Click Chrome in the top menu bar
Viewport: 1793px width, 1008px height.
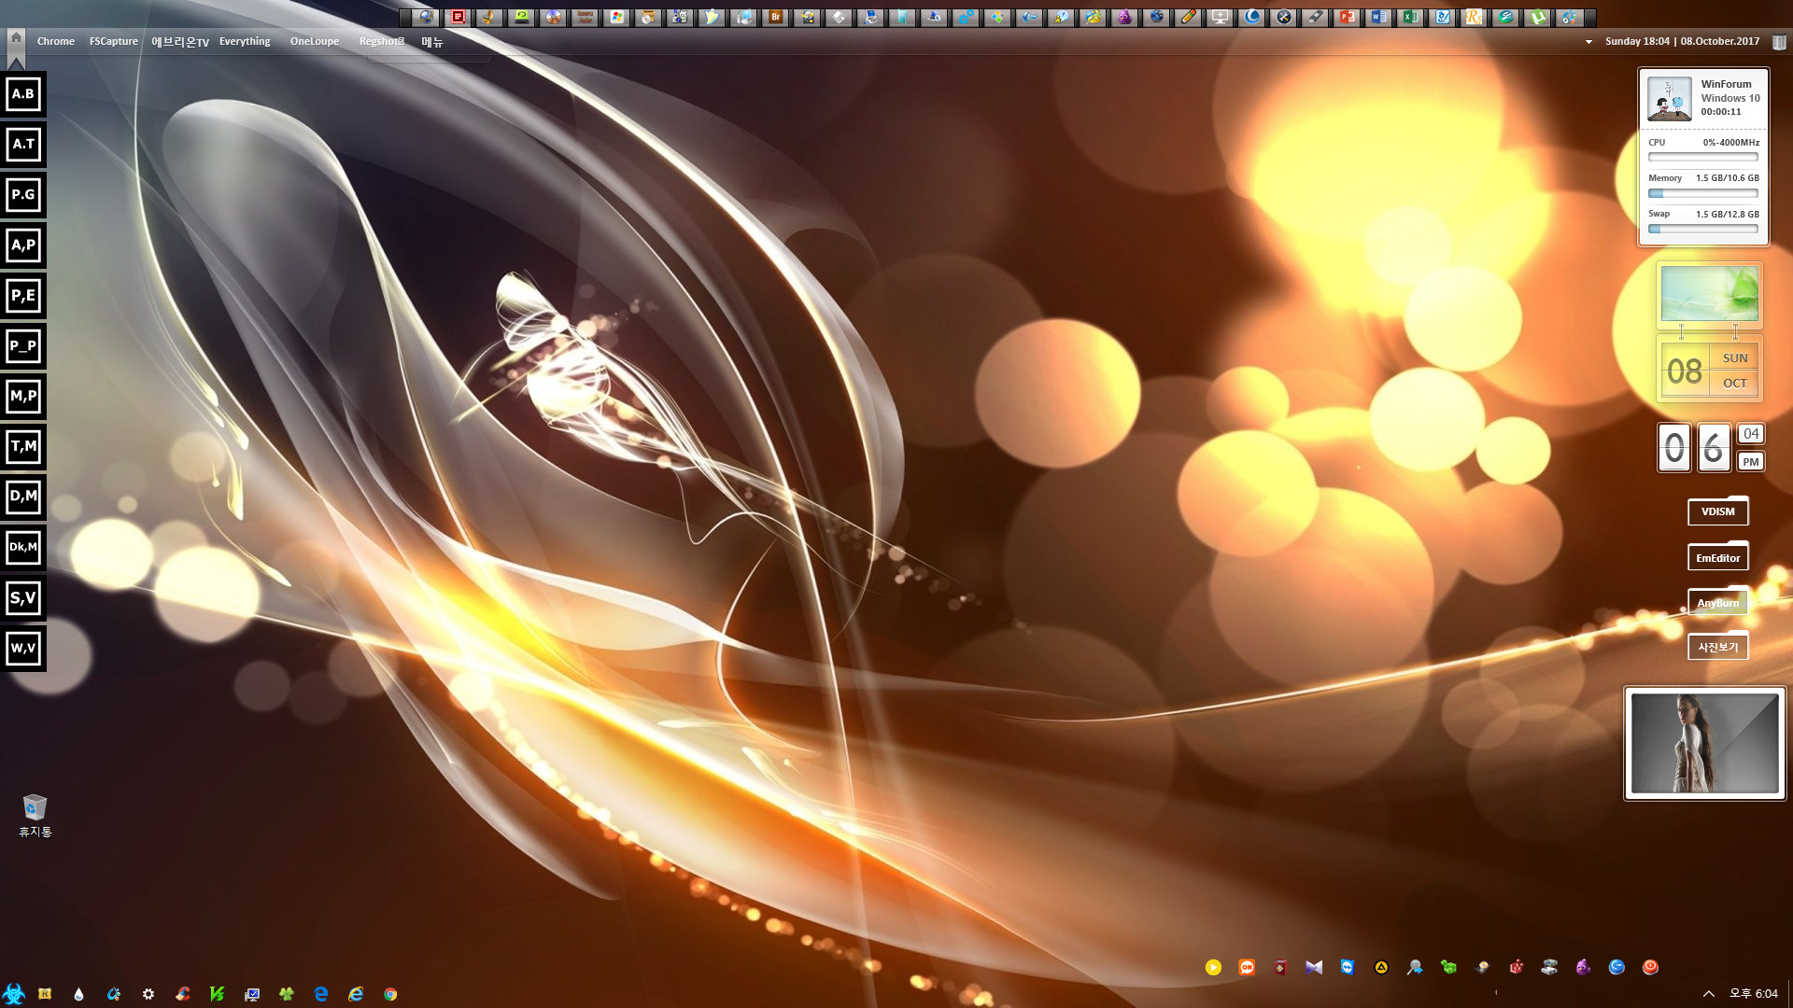[56, 41]
